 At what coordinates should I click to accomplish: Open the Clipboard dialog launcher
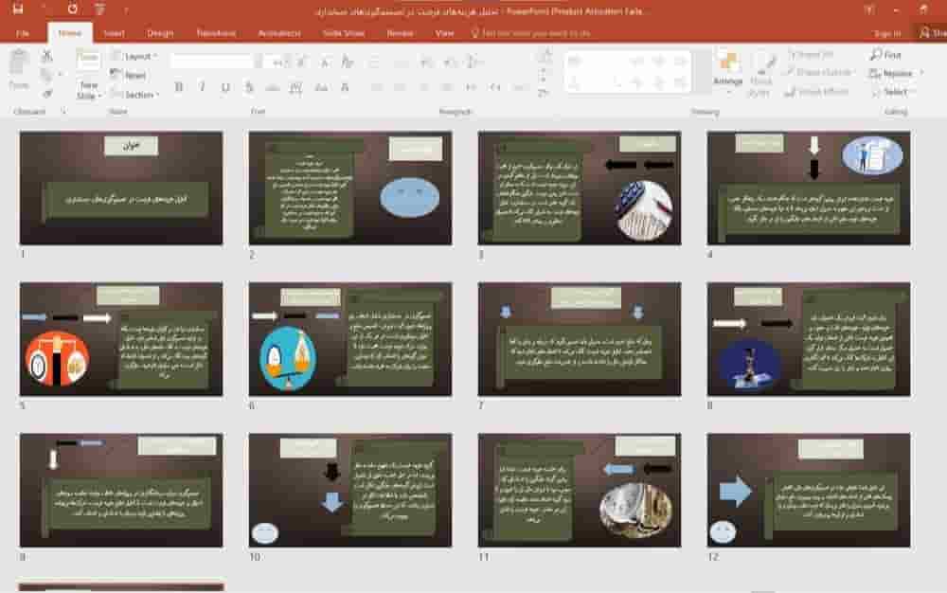pyautogui.click(x=63, y=111)
